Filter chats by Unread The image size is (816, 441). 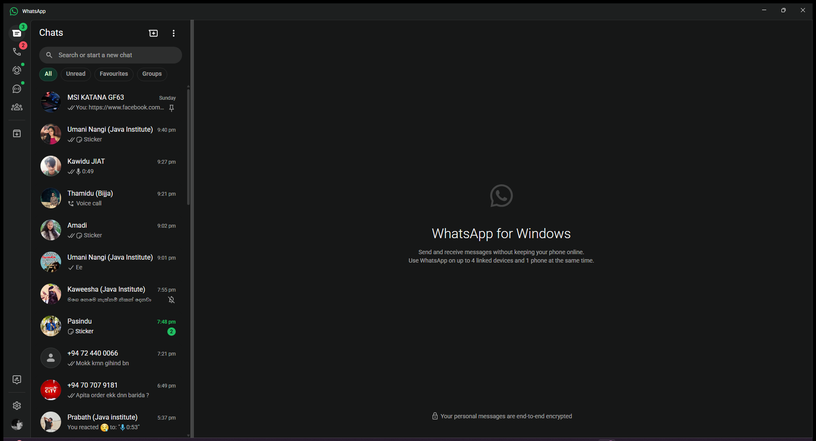76,74
